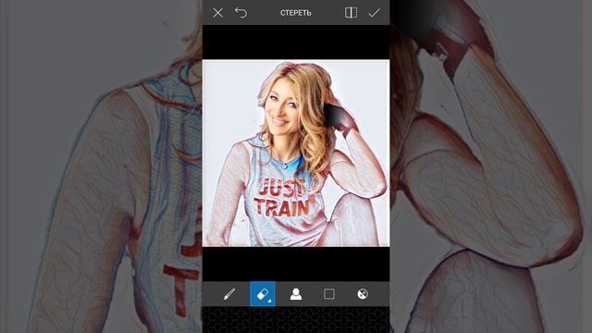The width and height of the screenshot is (592, 333).
Task: Close the erase editor with X icon
Action: [218, 13]
